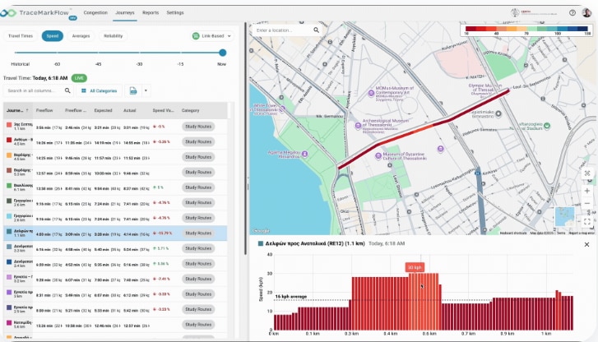The width and height of the screenshot is (598, 342).
Task: Click the TraceMarkFlow logo icon
Action: pos(12,12)
